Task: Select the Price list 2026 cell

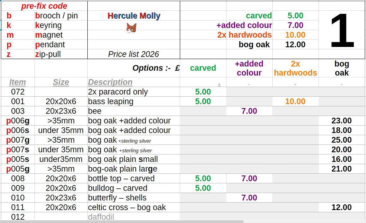Action: click(134, 54)
